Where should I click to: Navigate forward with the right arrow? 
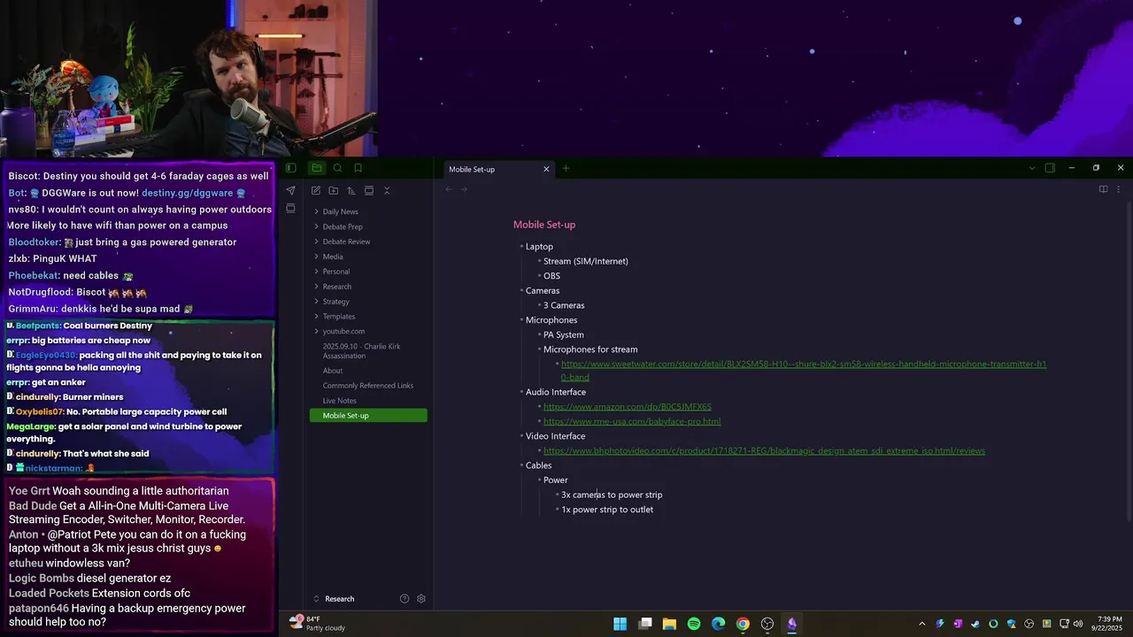pos(464,189)
